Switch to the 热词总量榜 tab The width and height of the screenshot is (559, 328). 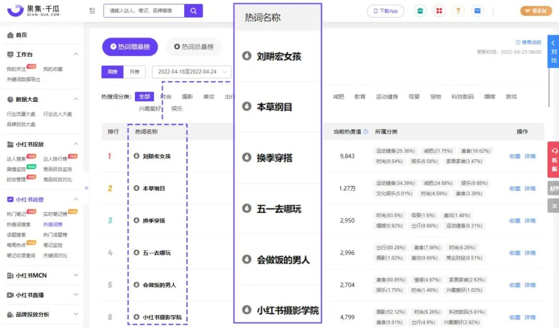[x=194, y=47]
